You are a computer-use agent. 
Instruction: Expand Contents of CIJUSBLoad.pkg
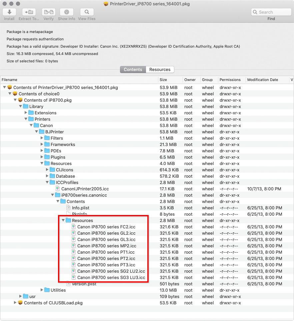pyautogui.click(x=15, y=303)
